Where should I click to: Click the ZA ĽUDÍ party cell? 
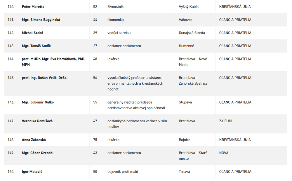[x=226, y=121]
